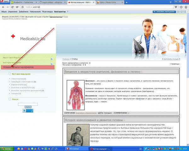Open the История возникновения и развития гигиены article
189x151 pixels.
(x=94, y=120)
